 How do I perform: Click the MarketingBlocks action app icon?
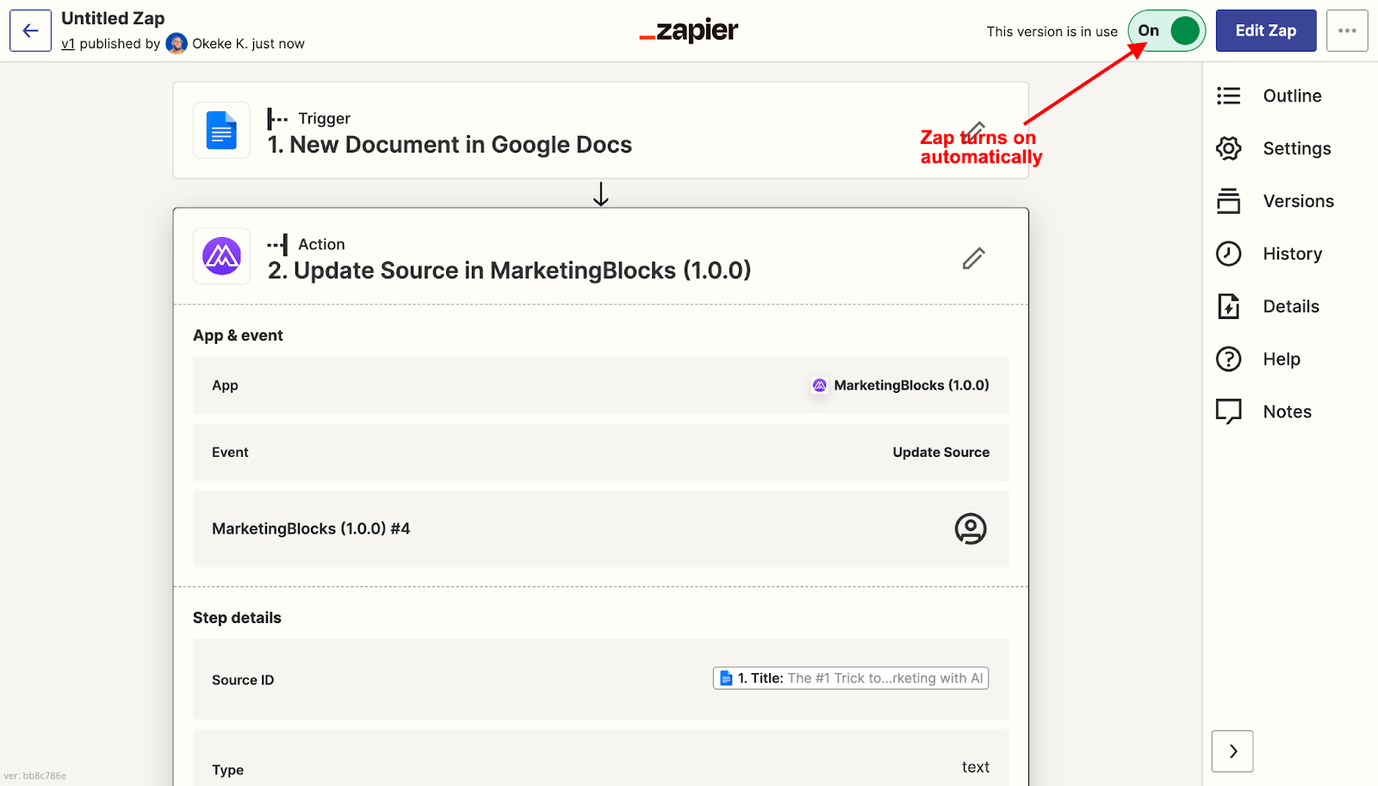(x=221, y=256)
